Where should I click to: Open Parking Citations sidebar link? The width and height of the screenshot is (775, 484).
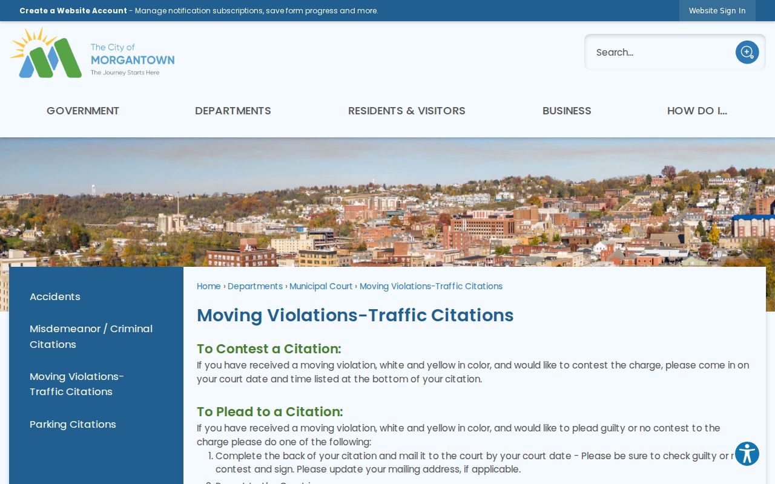coord(73,424)
